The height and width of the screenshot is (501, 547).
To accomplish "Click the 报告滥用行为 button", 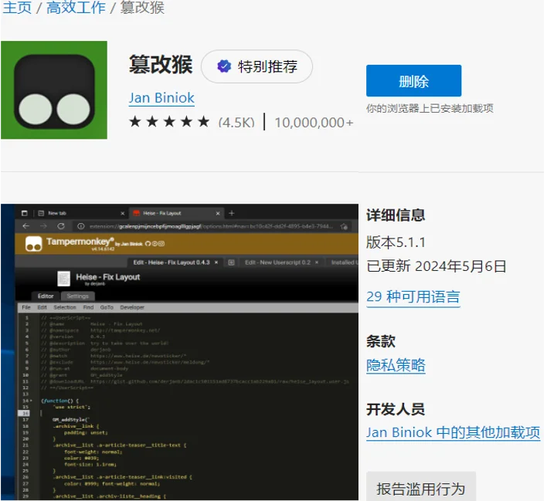I will 421,488.
